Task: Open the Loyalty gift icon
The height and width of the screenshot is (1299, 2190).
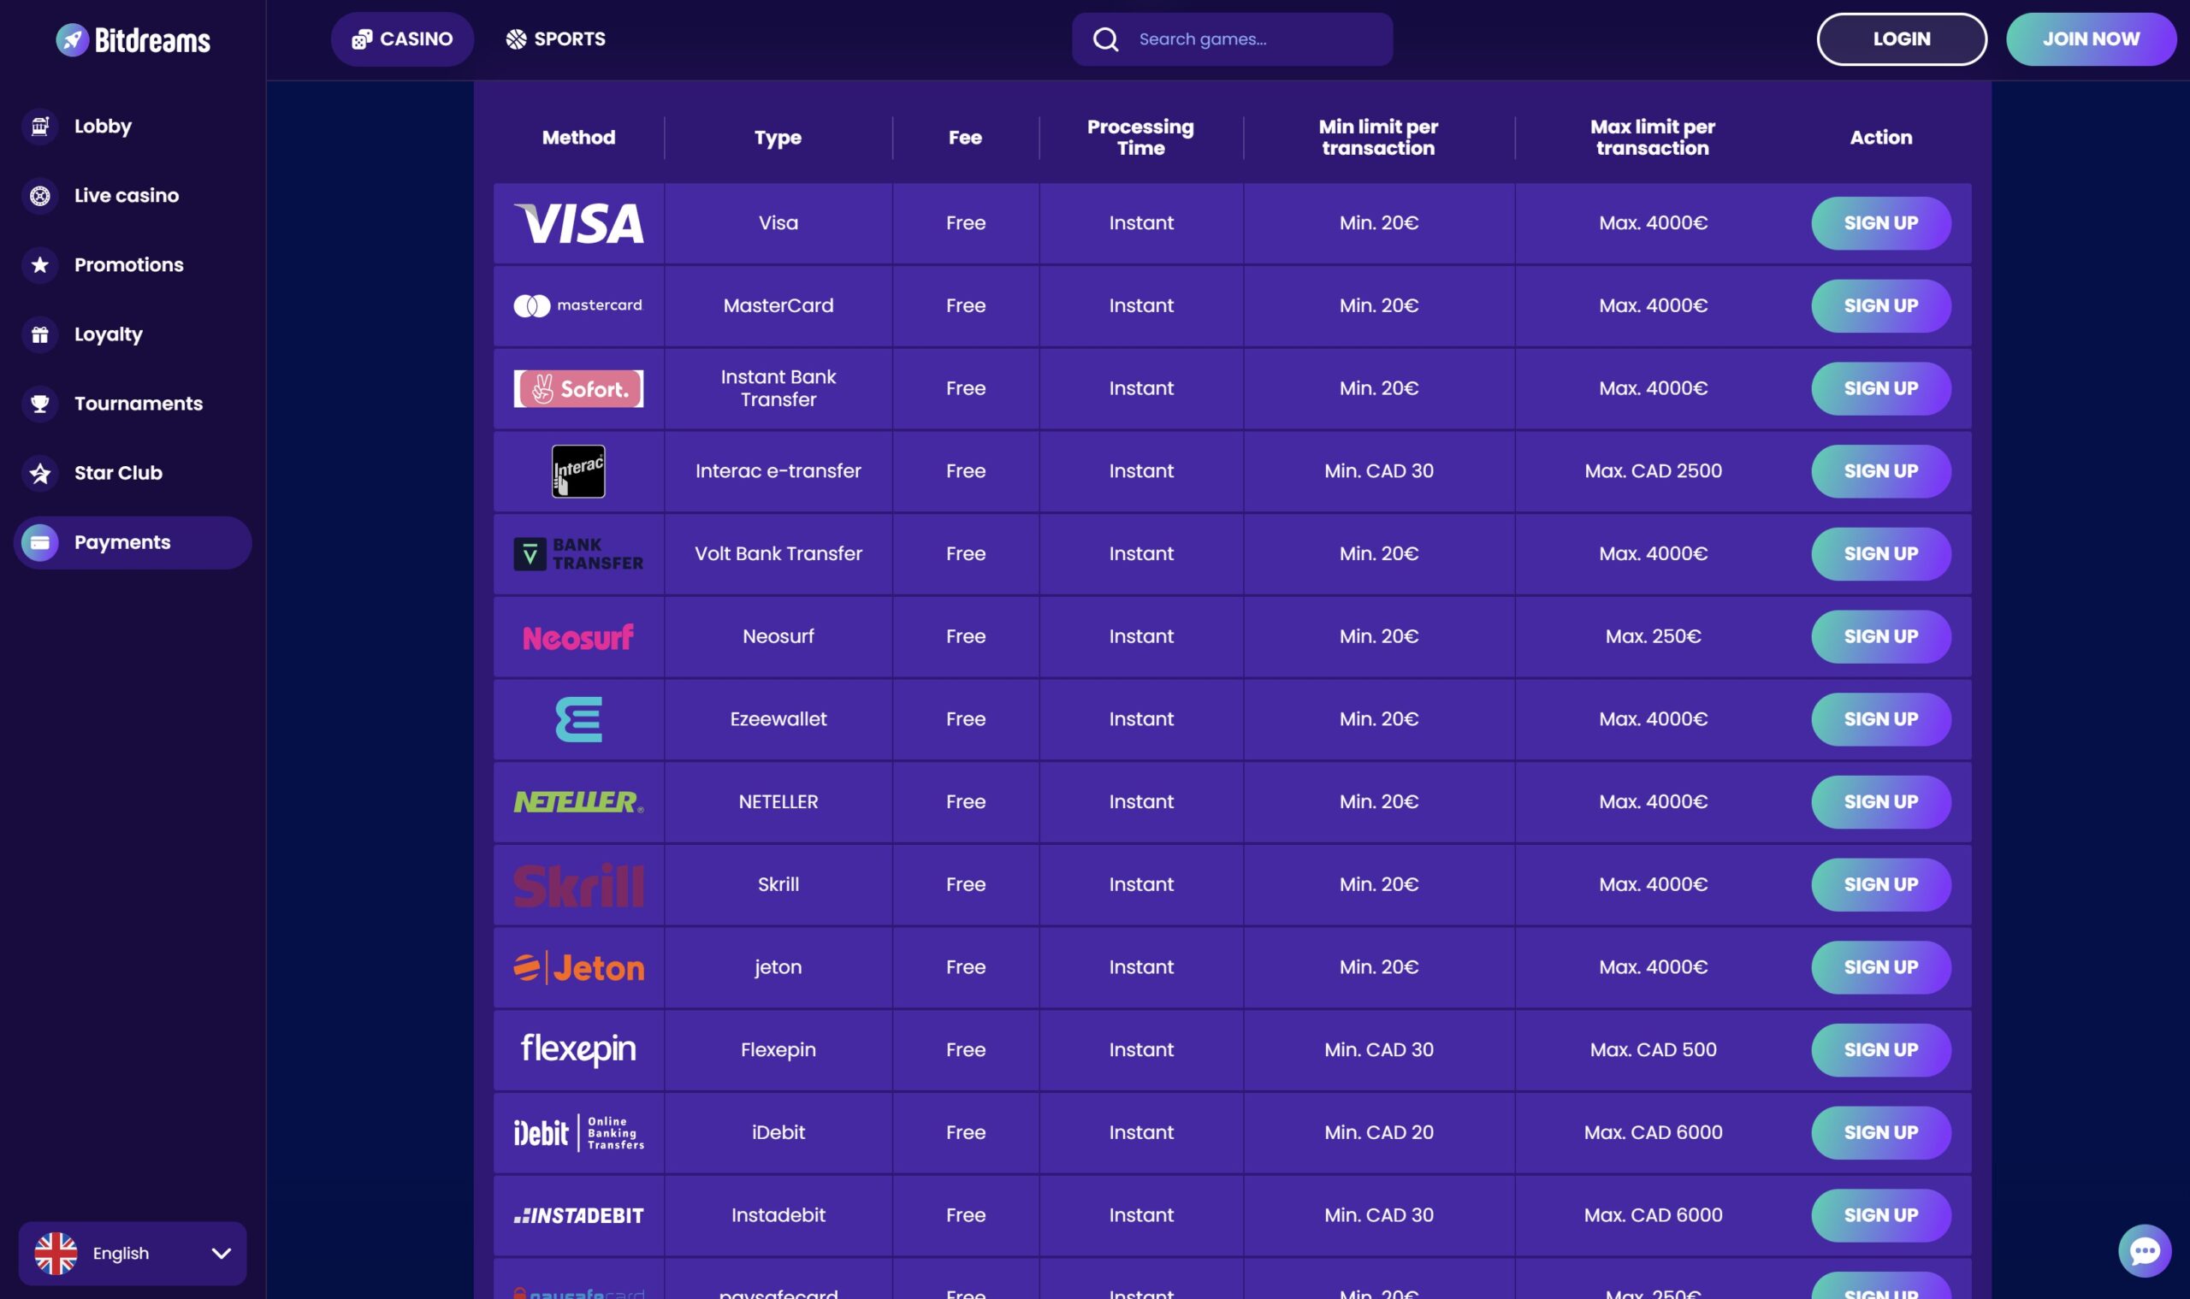Action: click(39, 334)
